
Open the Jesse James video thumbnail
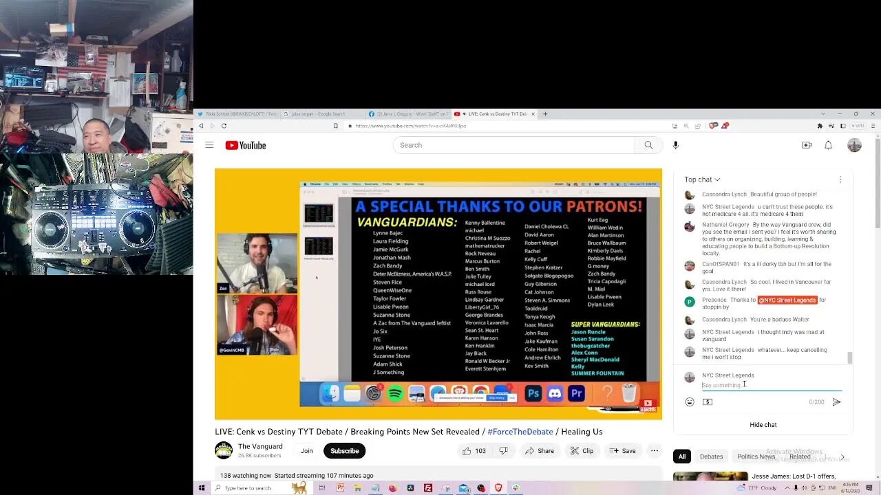coord(710,476)
